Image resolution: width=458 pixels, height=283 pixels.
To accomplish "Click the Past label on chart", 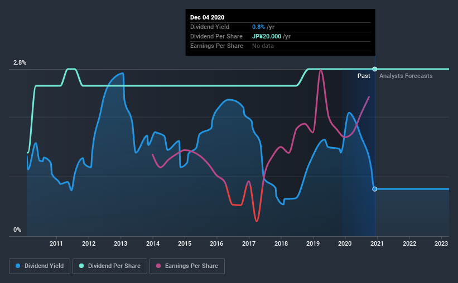I will (364, 76).
